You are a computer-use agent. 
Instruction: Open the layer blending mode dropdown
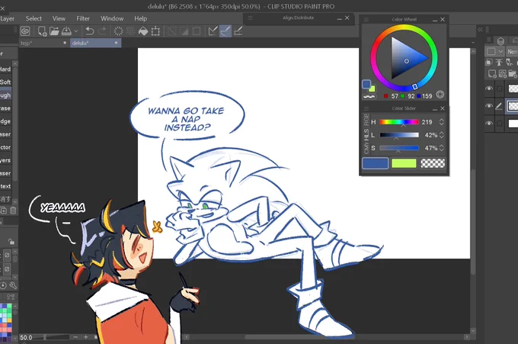click(x=513, y=52)
